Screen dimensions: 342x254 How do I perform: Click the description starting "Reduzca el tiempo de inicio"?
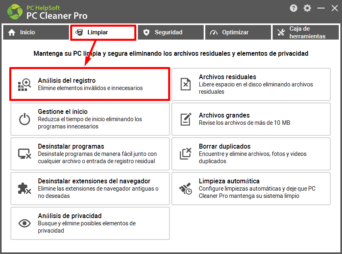click(90, 123)
